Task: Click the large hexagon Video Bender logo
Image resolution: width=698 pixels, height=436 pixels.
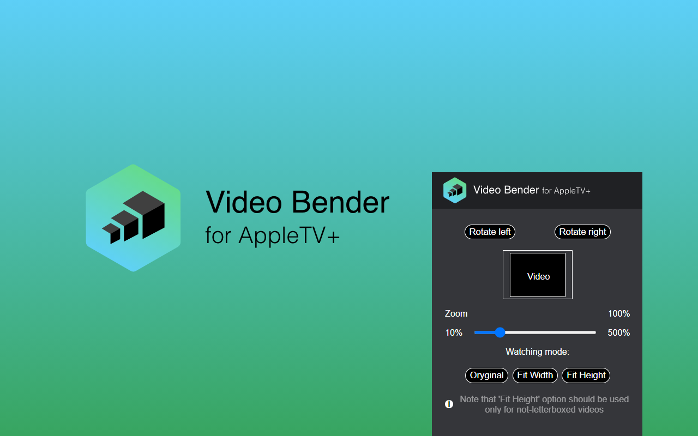Action: pyautogui.click(x=133, y=217)
